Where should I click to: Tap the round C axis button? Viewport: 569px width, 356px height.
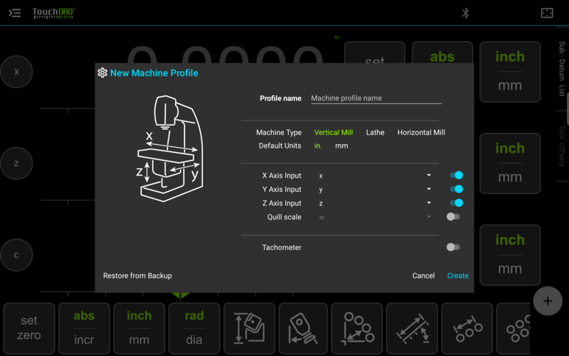pyautogui.click(x=16, y=255)
